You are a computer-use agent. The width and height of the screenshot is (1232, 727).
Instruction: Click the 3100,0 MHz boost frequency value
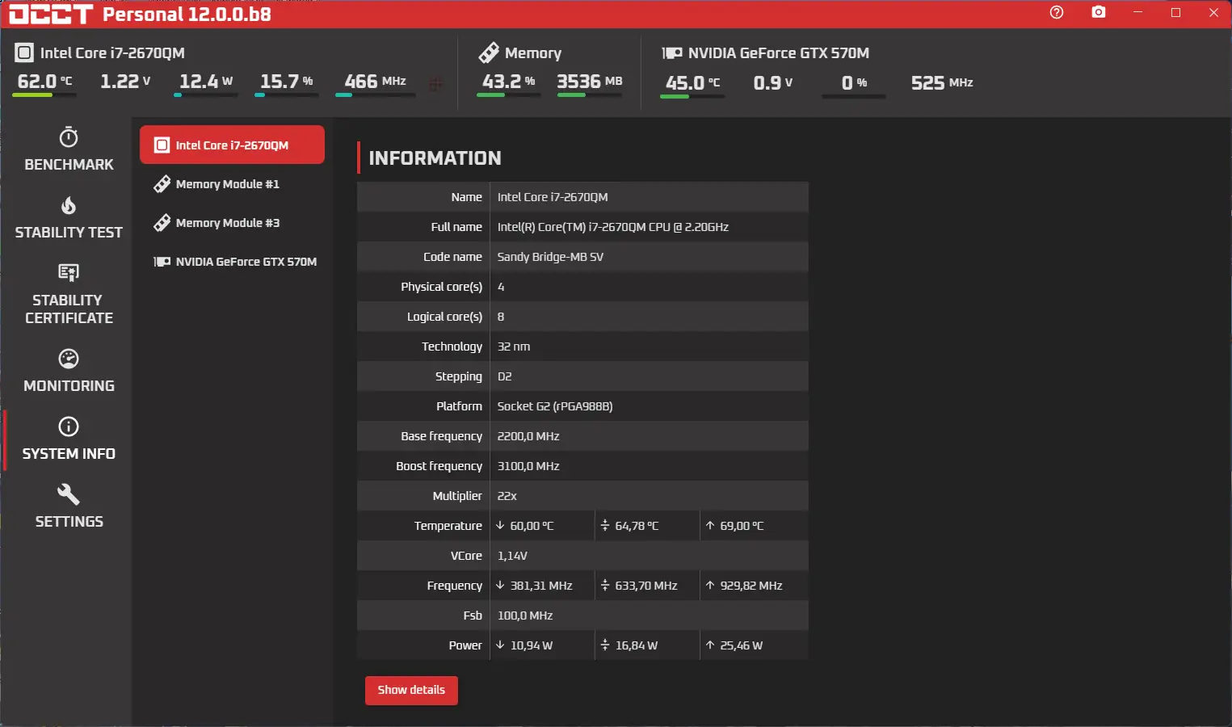[528, 466]
